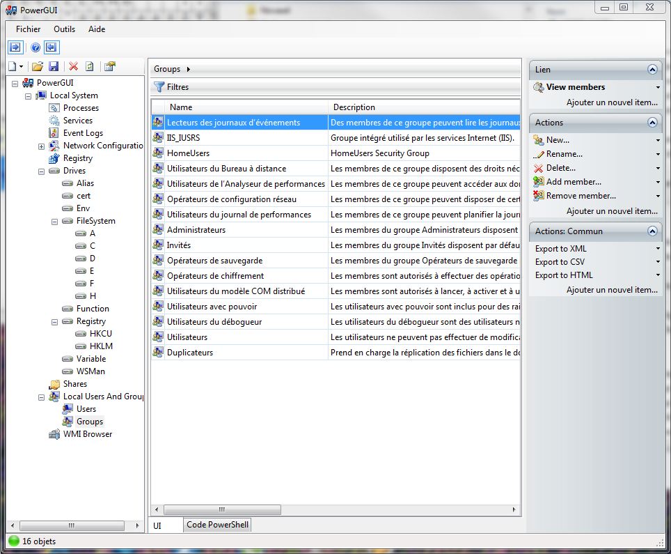Collapse the Actions: Commun panel chevron
Viewport: 671px width, 554px height.
pyautogui.click(x=652, y=231)
